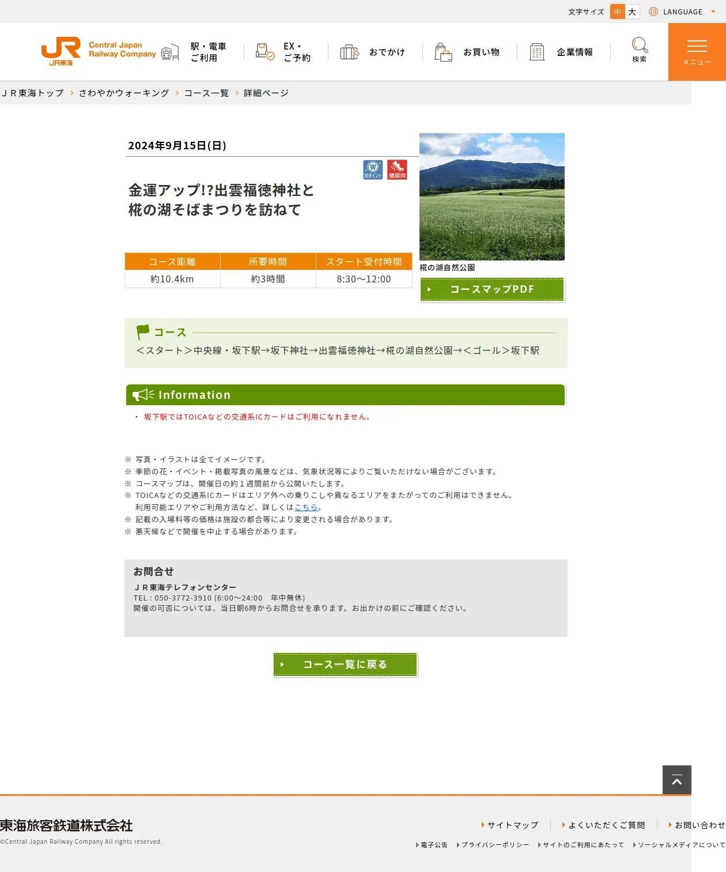This screenshot has width=726, height=872.
Task: Click the suitcase icon for おでかけ
Action: 349,52
